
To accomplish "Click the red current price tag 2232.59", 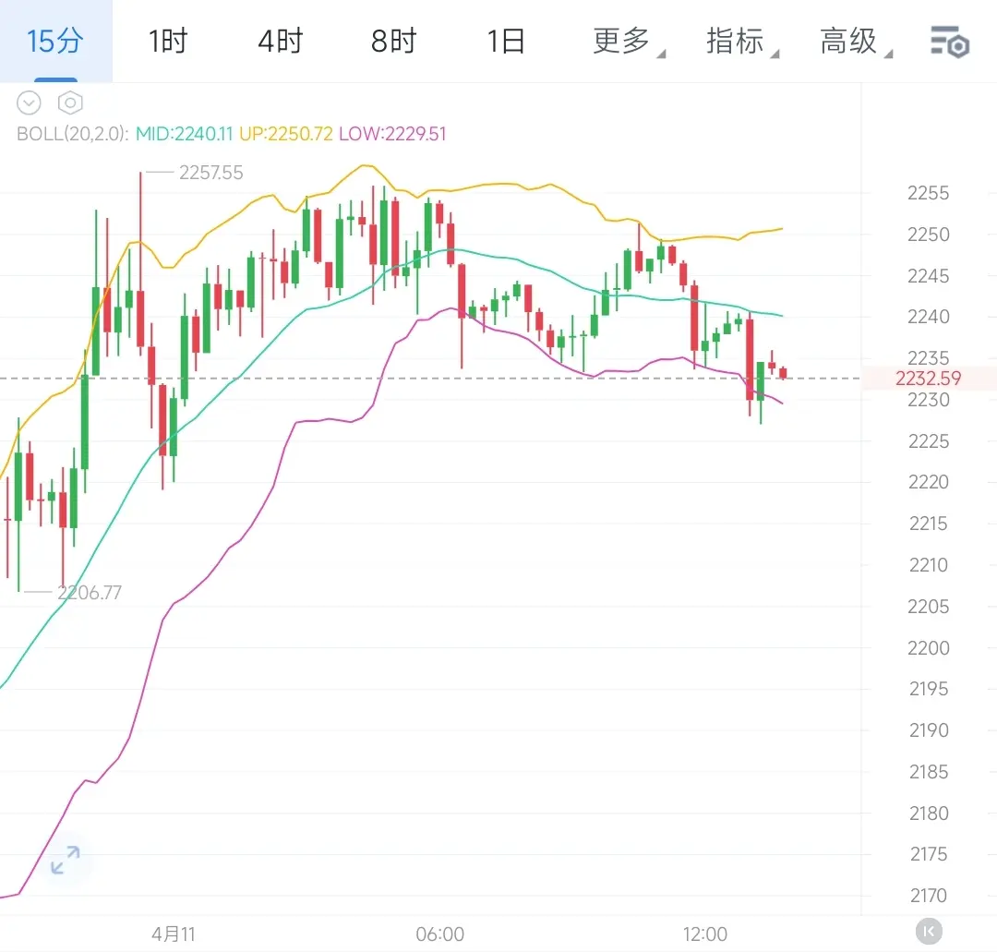I will tap(928, 379).
